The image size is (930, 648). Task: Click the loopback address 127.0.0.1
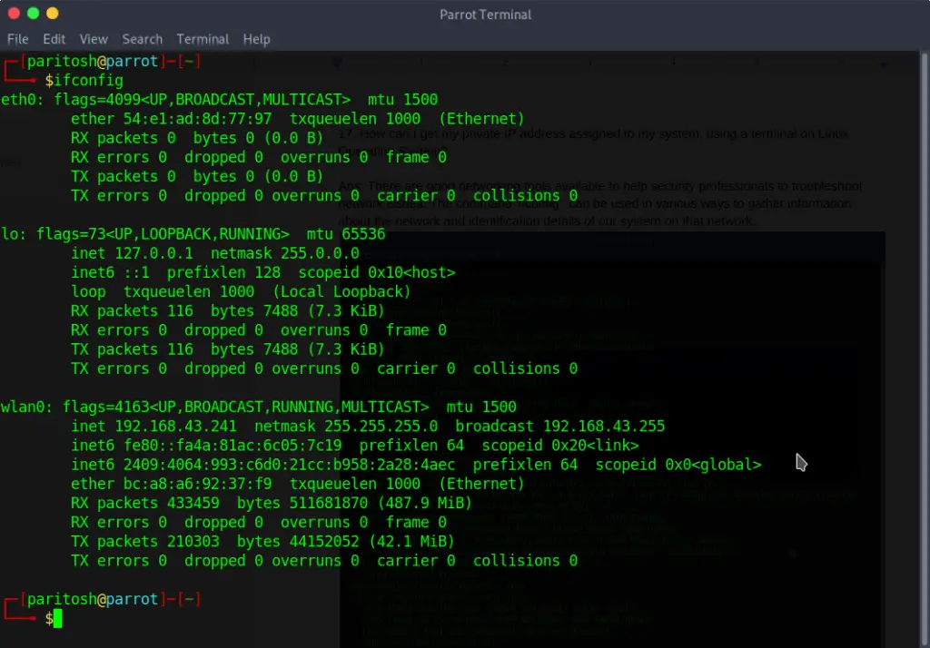(x=154, y=253)
